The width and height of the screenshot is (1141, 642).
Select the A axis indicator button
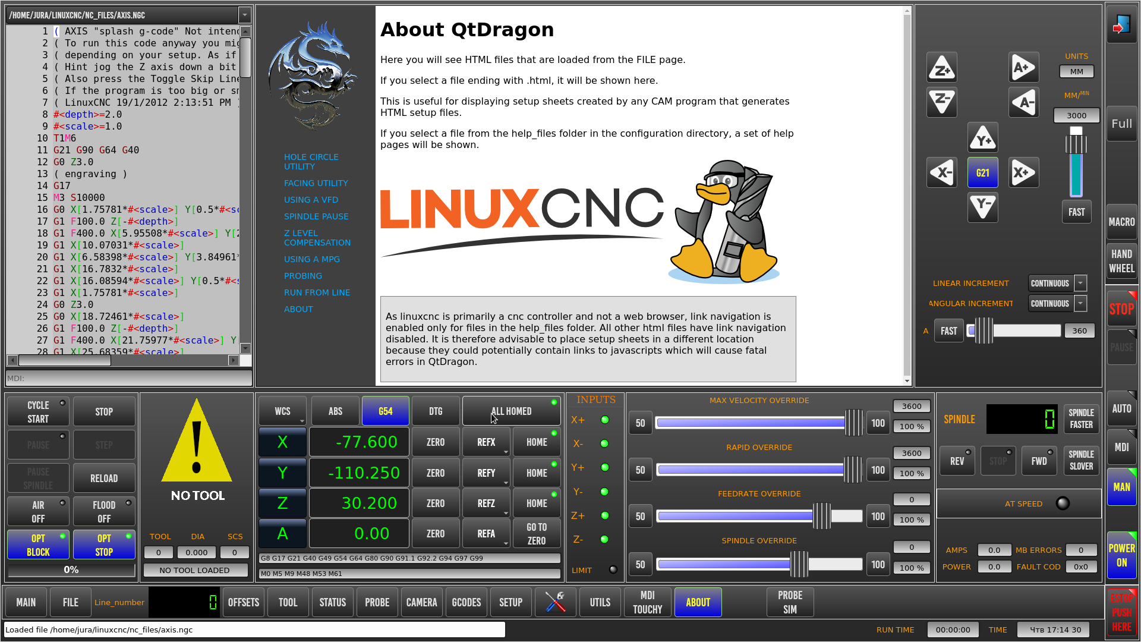point(282,534)
